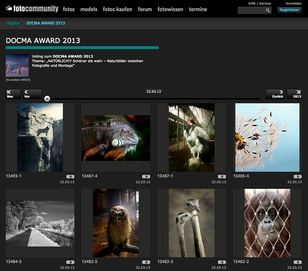
Task: Open the Hilfe / Service link
Action: pos(259,3)
